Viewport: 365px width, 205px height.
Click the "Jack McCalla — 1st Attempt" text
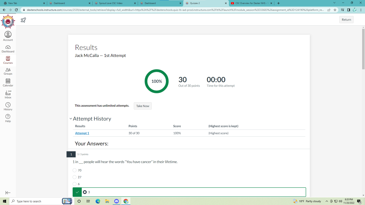tap(100, 56)
